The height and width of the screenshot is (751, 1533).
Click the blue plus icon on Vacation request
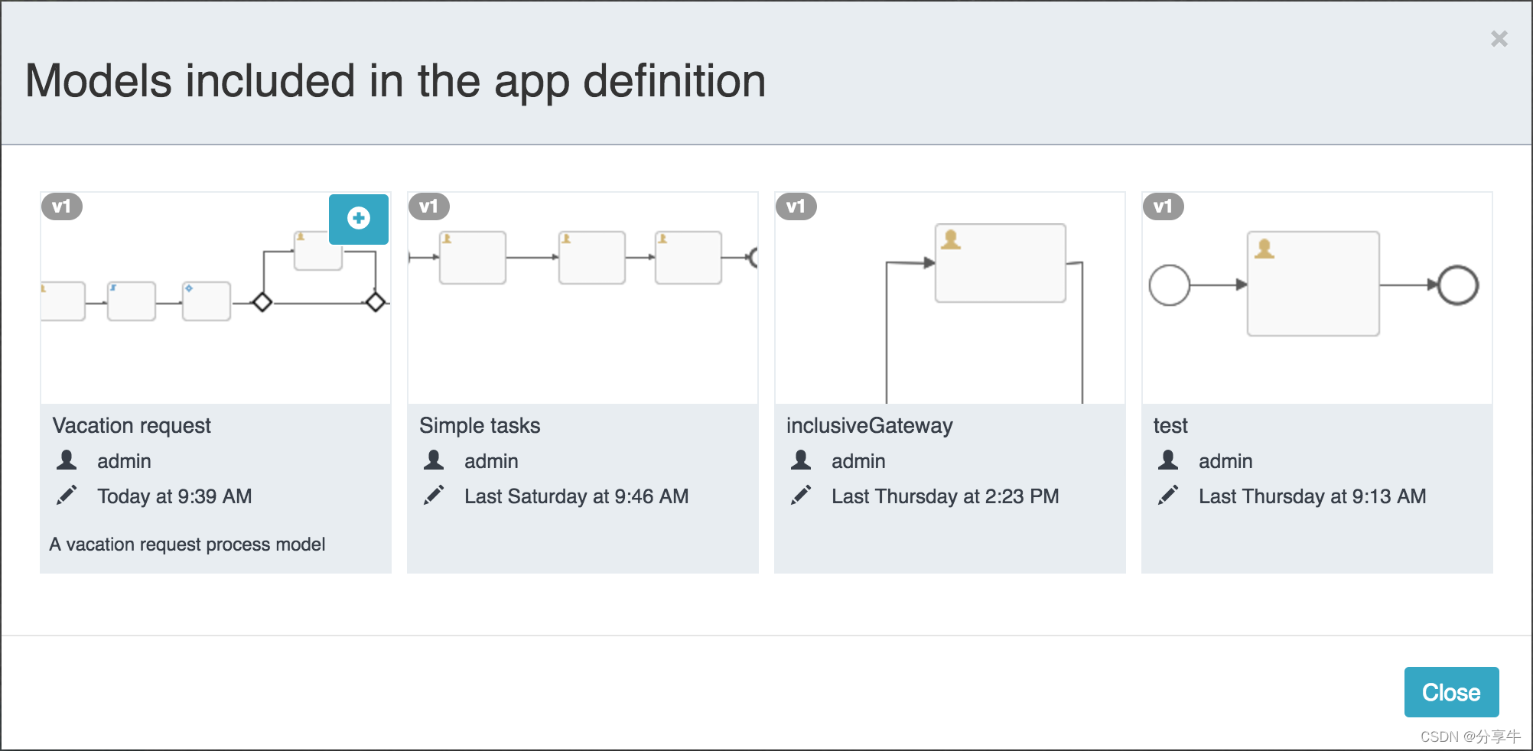tap(359, 219)
